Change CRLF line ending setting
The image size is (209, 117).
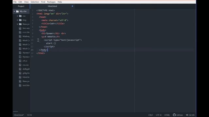click(151, 115)
